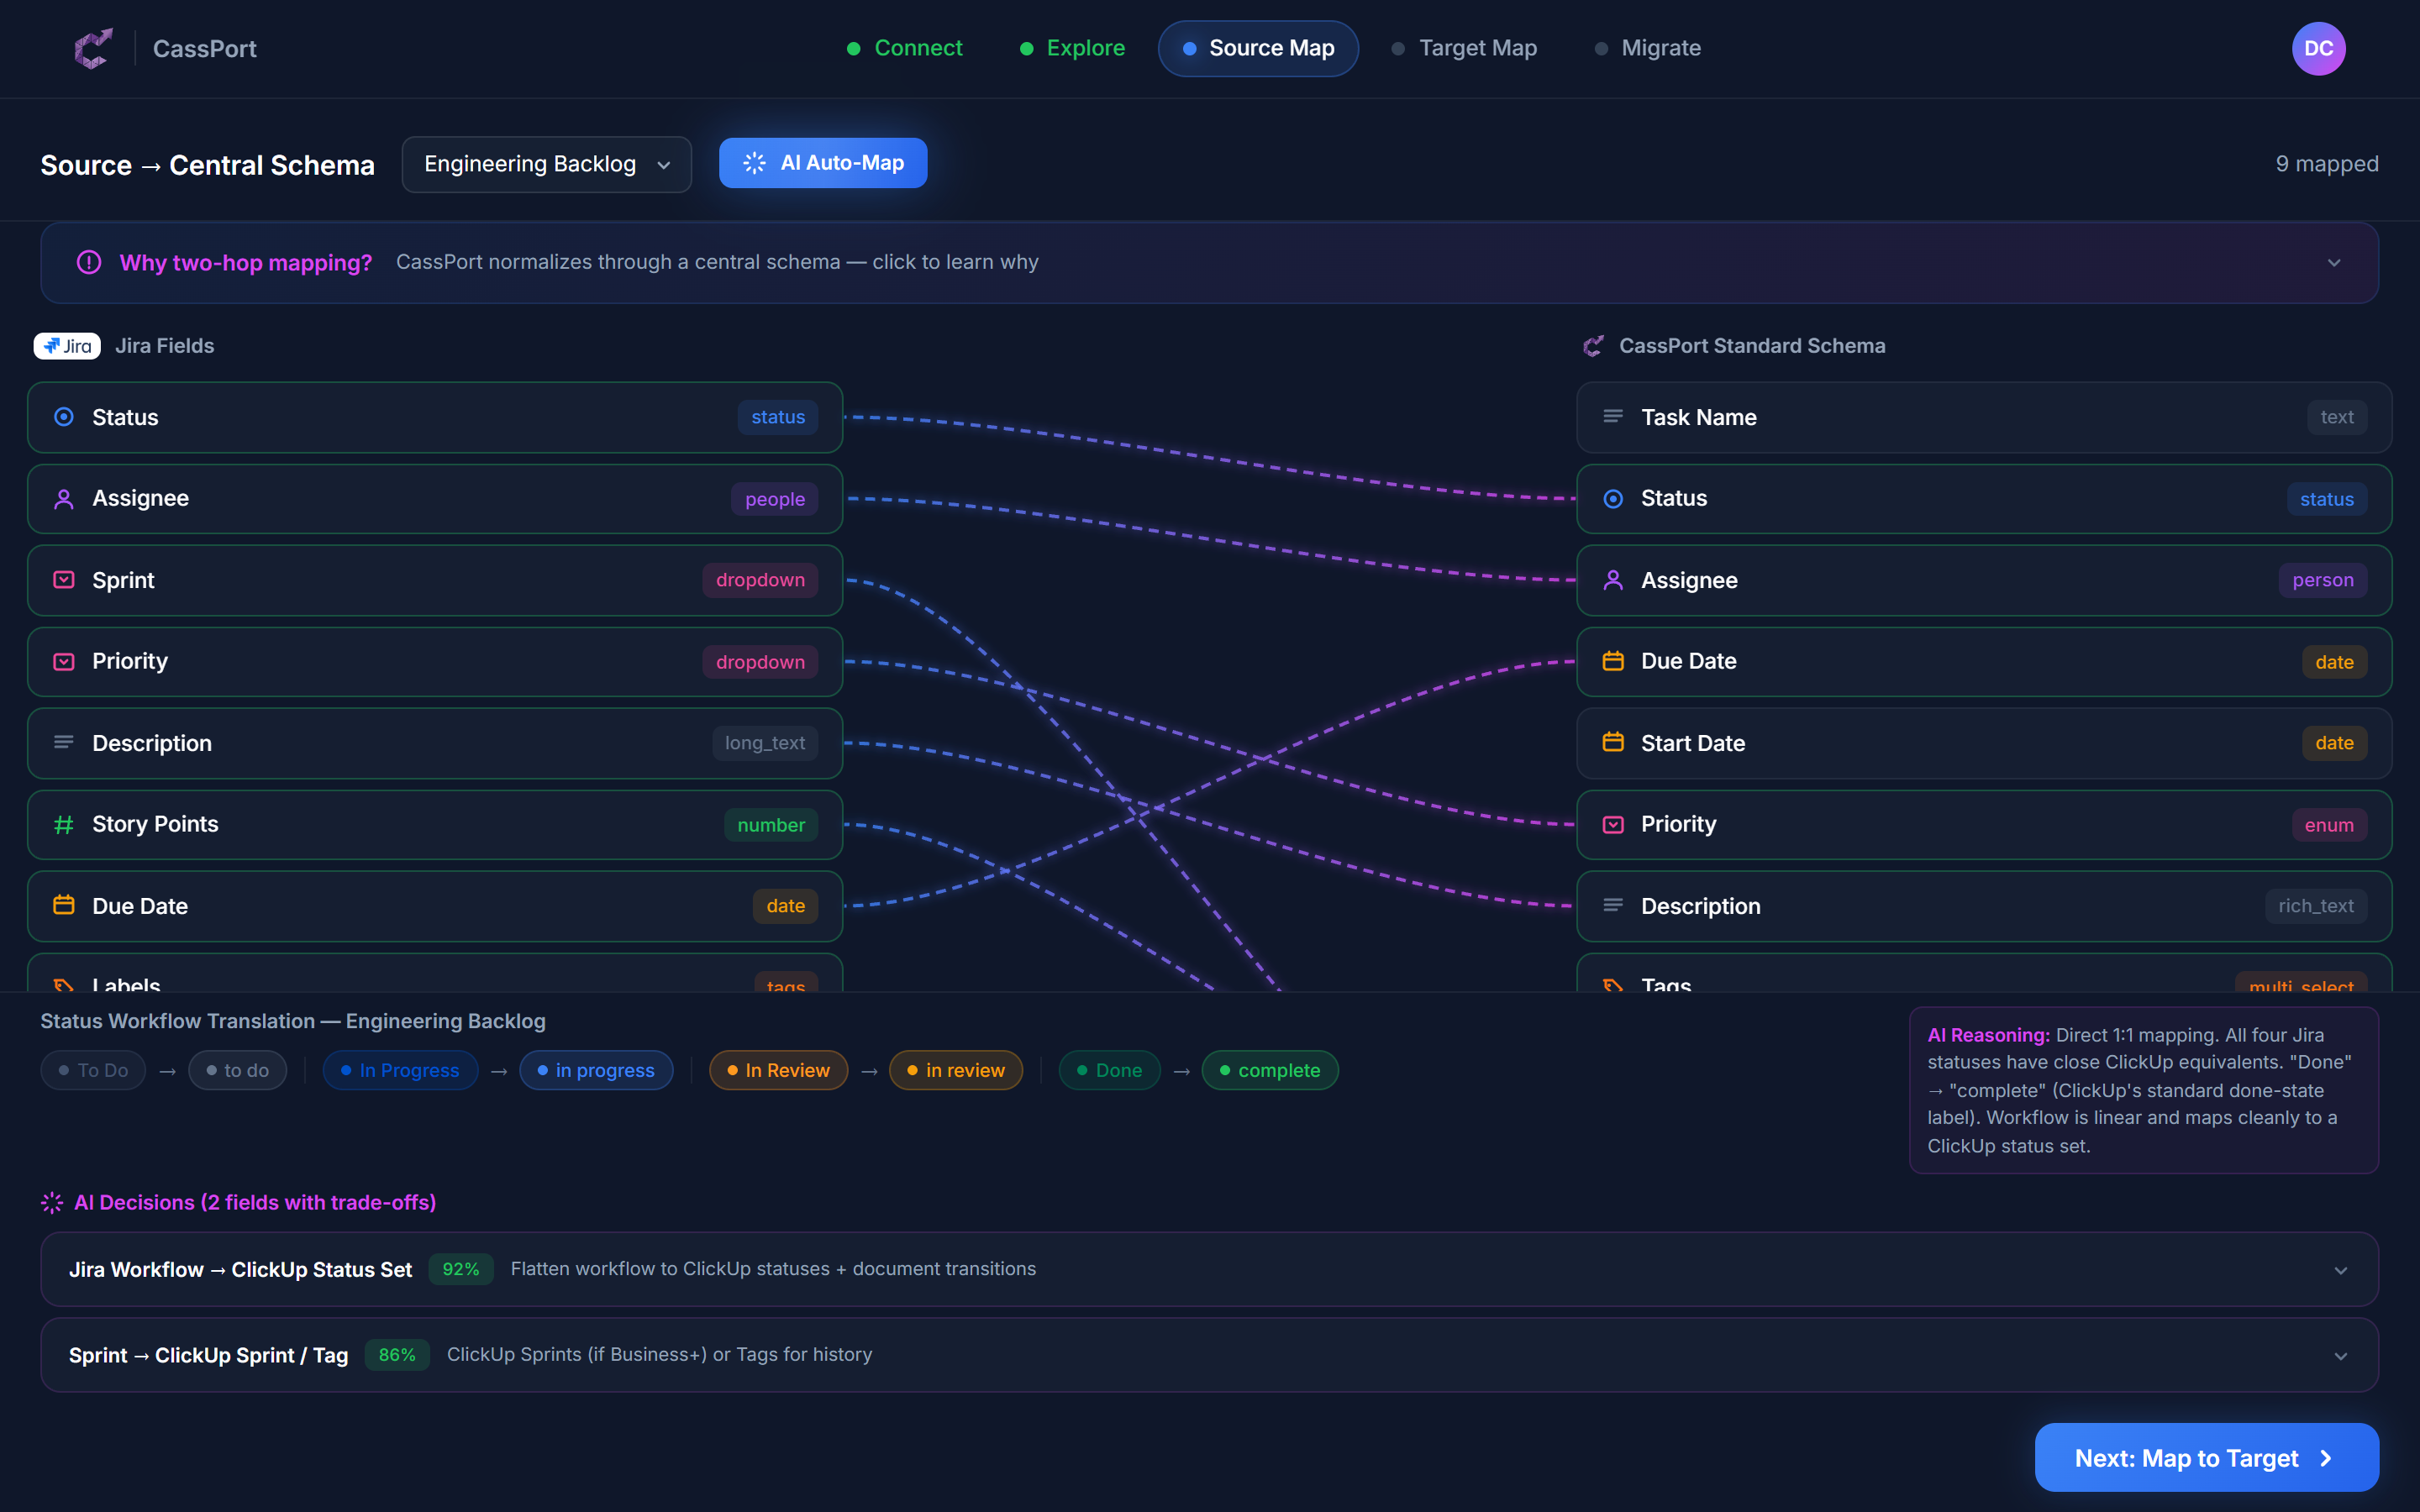Select the 'in progress' translated status chip
This screenshot has width=2420, height=1512.
pos(596,1070)
